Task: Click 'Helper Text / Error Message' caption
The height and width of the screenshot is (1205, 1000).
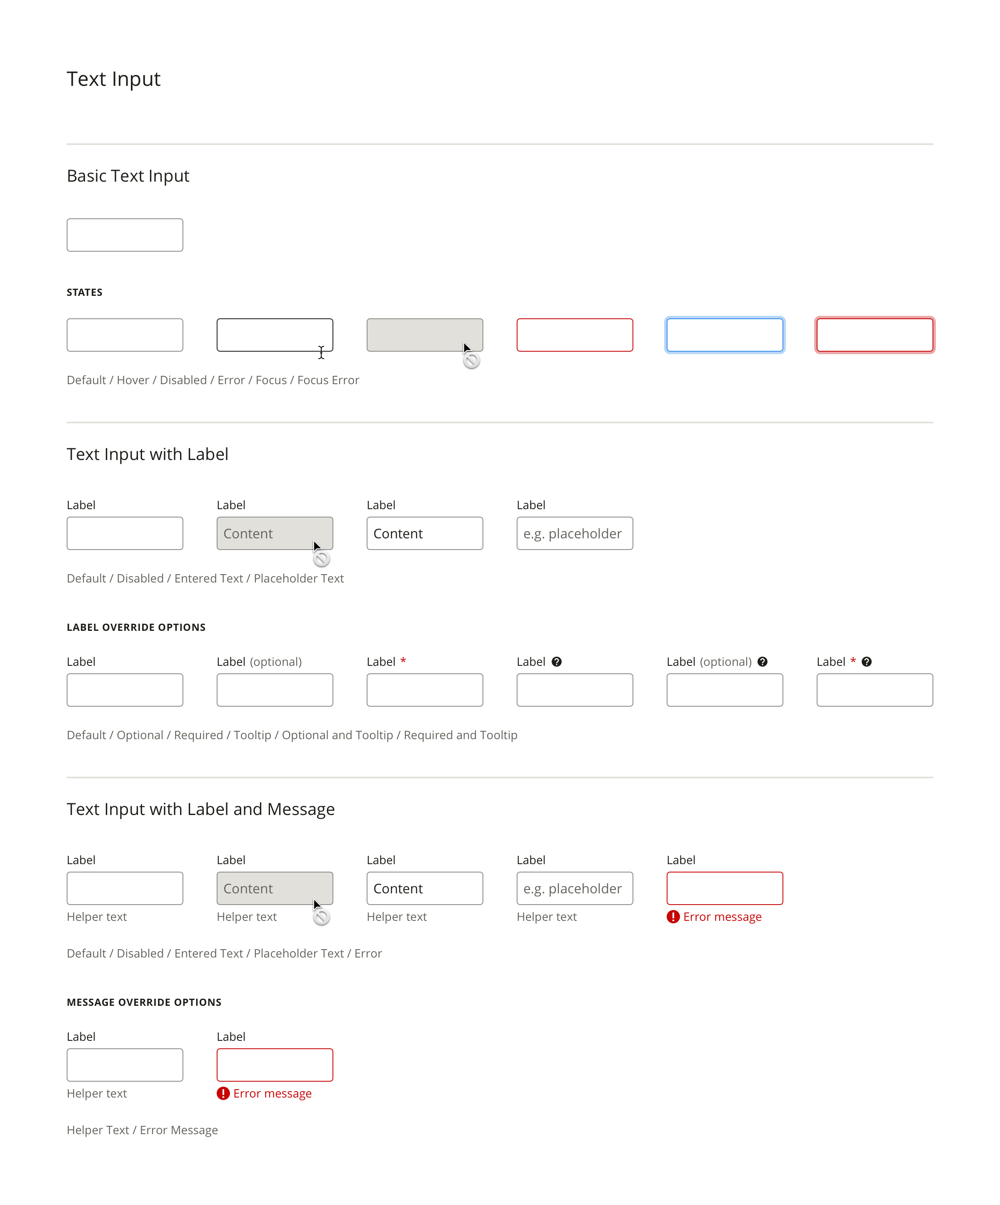Action: pos(142,1130)
